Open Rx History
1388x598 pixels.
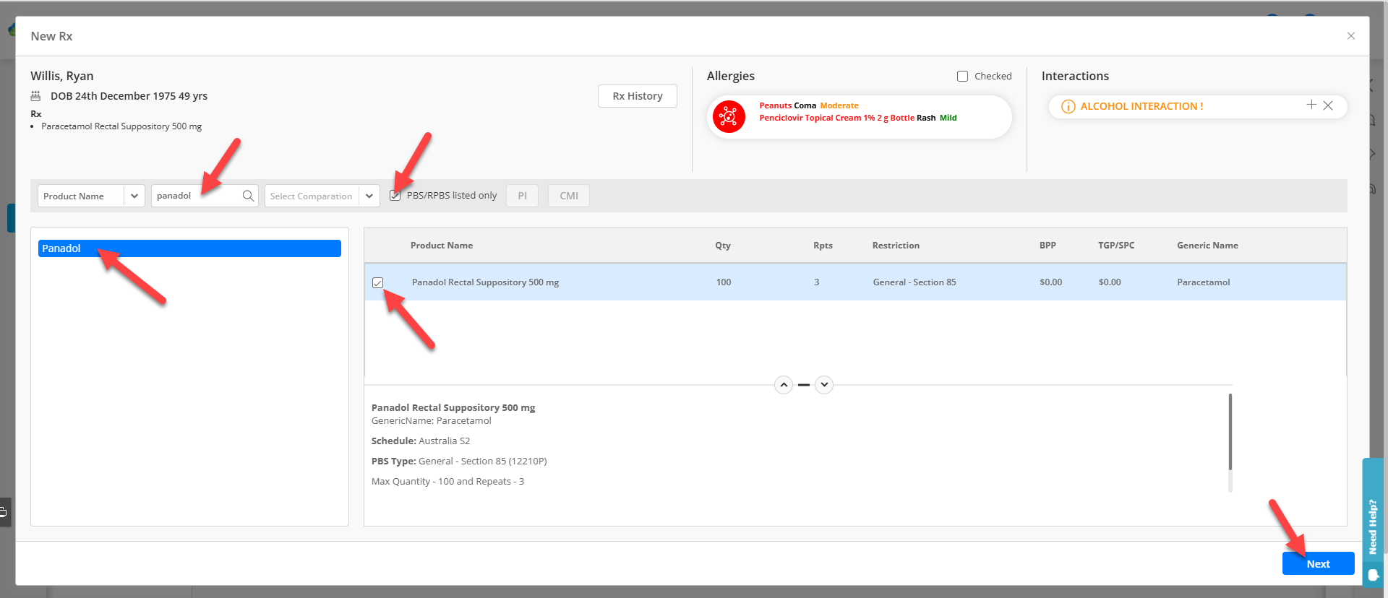638,96
